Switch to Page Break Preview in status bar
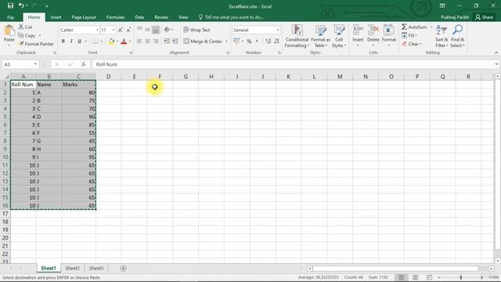The image size is (501, 282). (429, 277)
